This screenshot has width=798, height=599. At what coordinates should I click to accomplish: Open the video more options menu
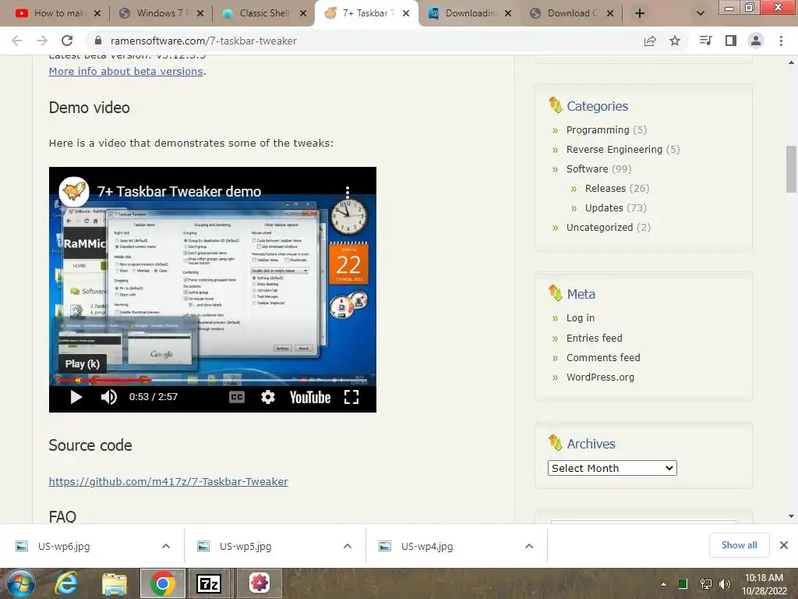coord(348,192)
